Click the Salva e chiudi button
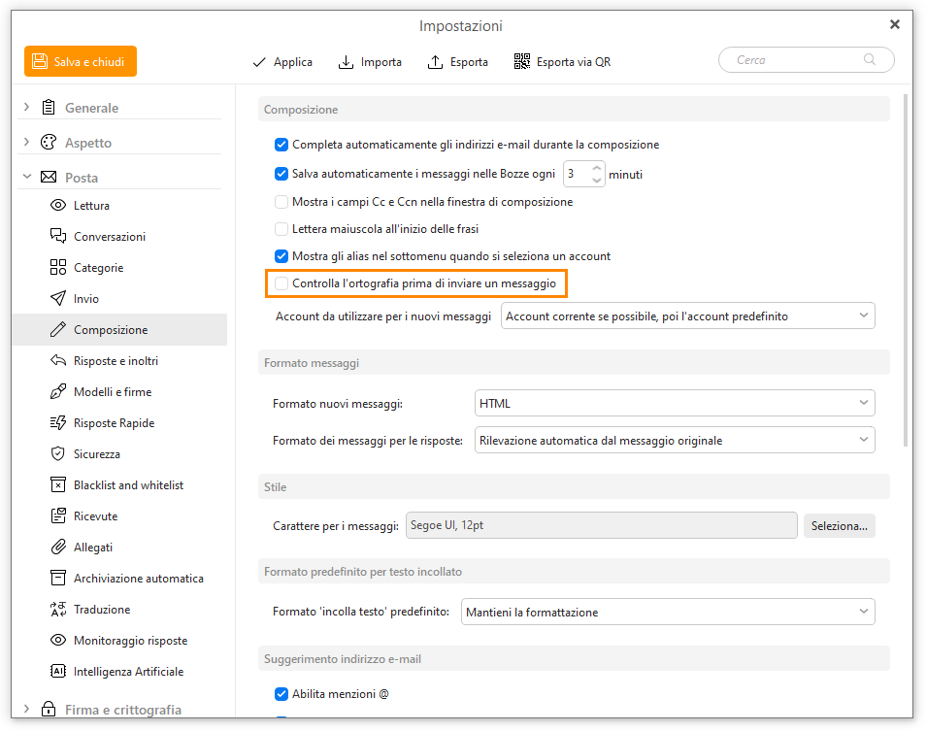 [81, 61]
